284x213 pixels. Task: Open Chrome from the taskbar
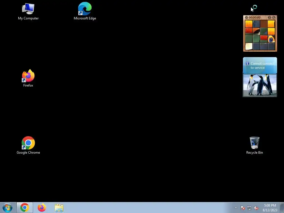[25, 207]
